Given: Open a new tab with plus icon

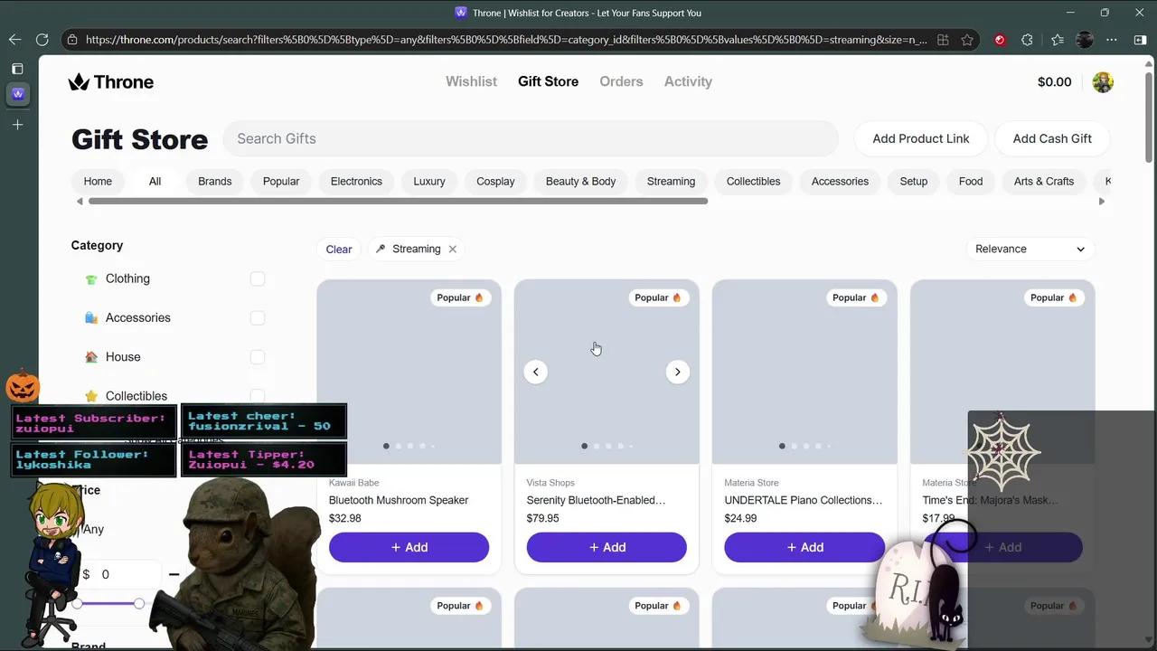Looking at the screenshot, I should pyautogui.click(x=17, y=125).
